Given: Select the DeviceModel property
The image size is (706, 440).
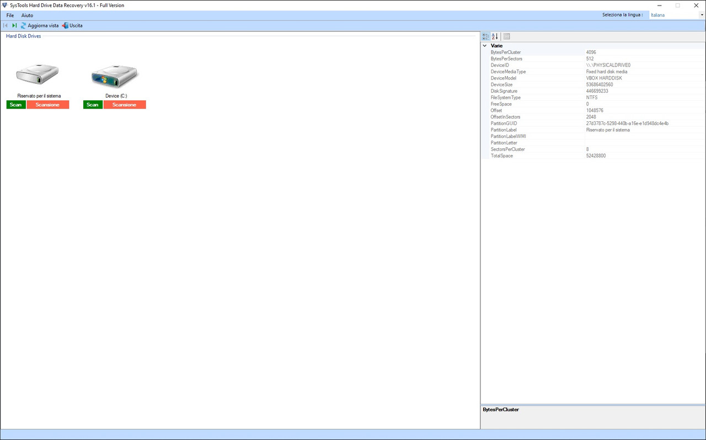Looking at the screenshot, I should [505, 78].
